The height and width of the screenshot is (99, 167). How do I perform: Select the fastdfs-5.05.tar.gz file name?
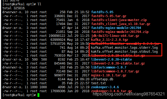tap(109, 16)
